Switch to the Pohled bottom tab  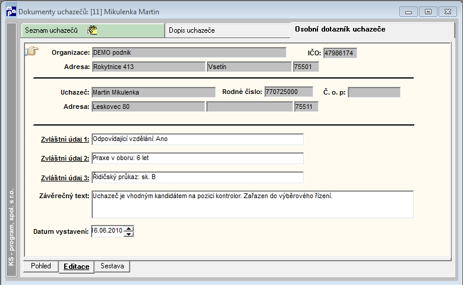click(41, 266)
